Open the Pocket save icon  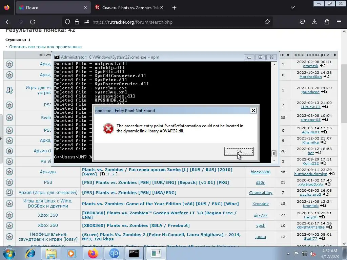[x=302, y=22]
